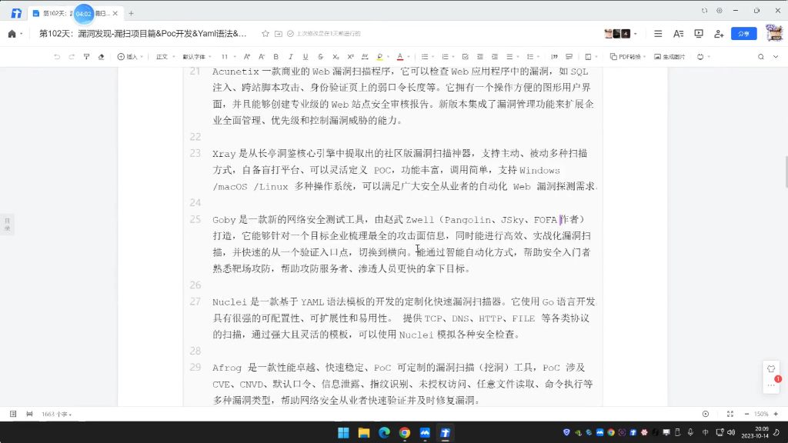Open the 插入 insert menu

point(129,57)
